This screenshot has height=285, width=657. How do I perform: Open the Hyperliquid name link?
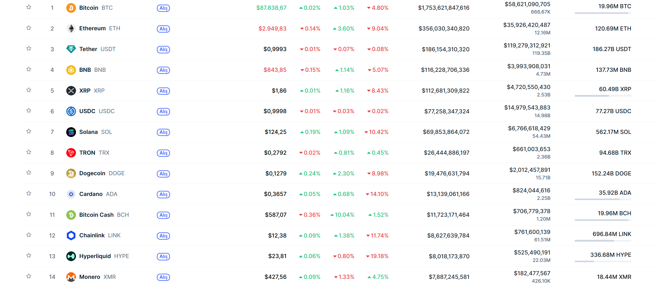[95, 256]
